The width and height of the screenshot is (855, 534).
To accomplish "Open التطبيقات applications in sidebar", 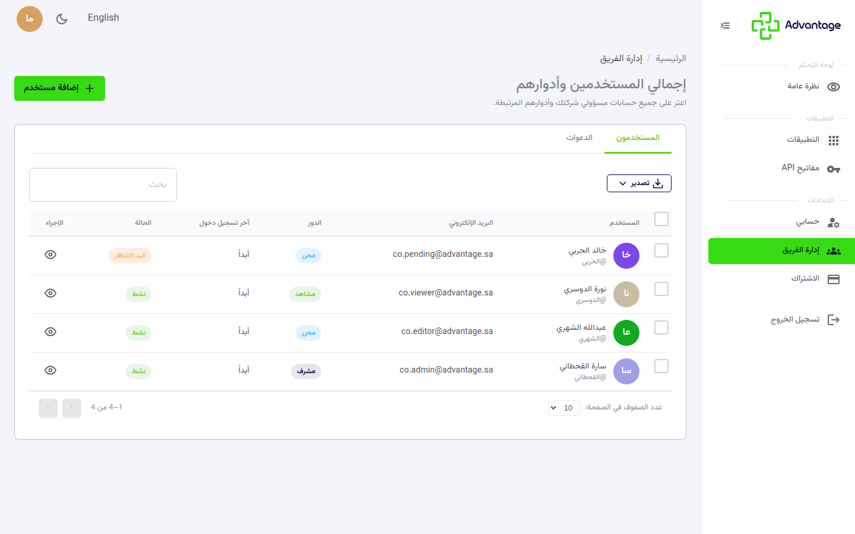I will click(781, 140).
